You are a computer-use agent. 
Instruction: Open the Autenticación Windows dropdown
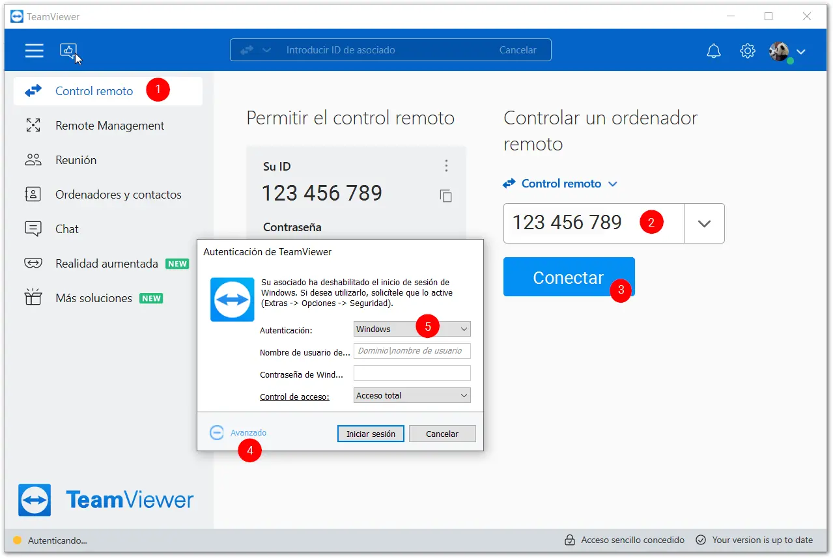click(x=412, y=329)
